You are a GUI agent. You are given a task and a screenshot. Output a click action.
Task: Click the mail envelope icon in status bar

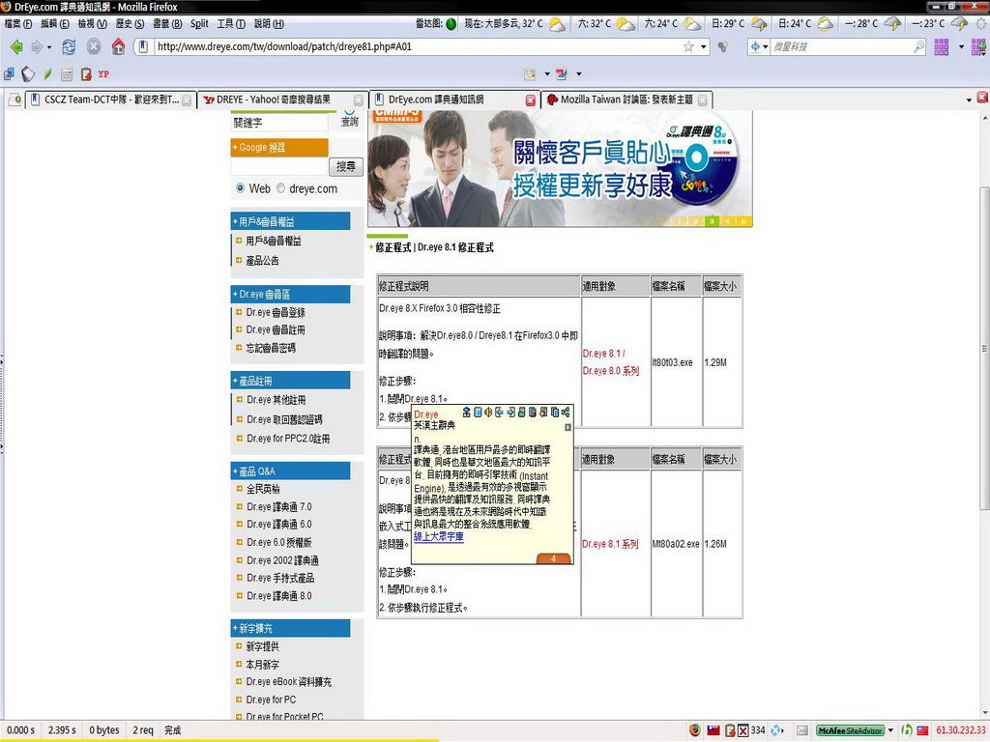click(801, 730)
